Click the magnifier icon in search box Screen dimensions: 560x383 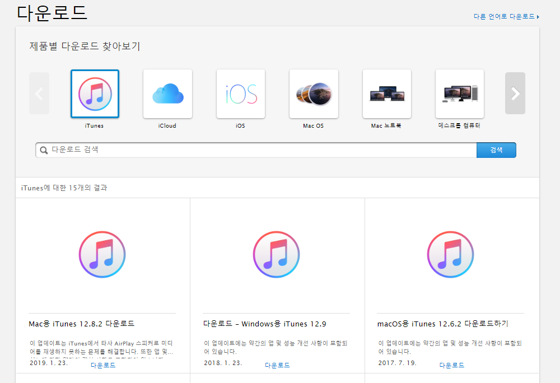coord(44,150)
